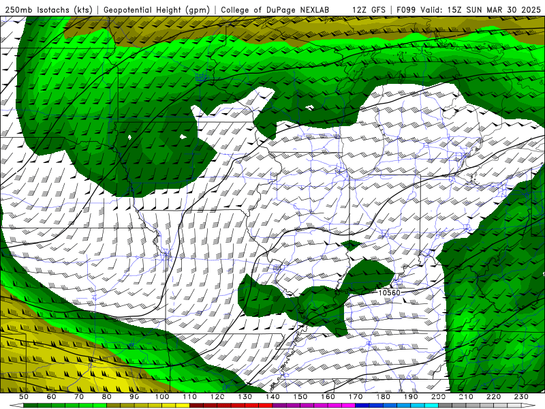Click the "160" value on the color scale
Screen dimensions: 545x409
coord(328,397)
